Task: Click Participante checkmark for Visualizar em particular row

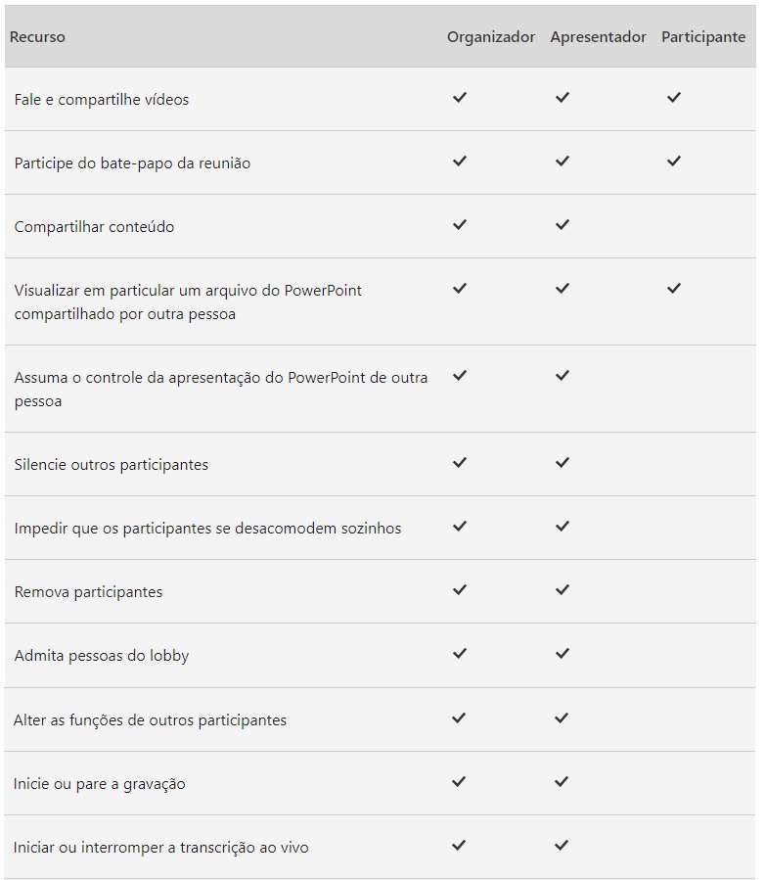Action: coord(673,289)
